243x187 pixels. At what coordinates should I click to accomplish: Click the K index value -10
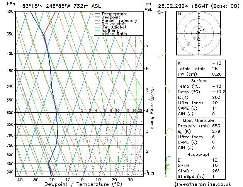click(x=217, y=63)
